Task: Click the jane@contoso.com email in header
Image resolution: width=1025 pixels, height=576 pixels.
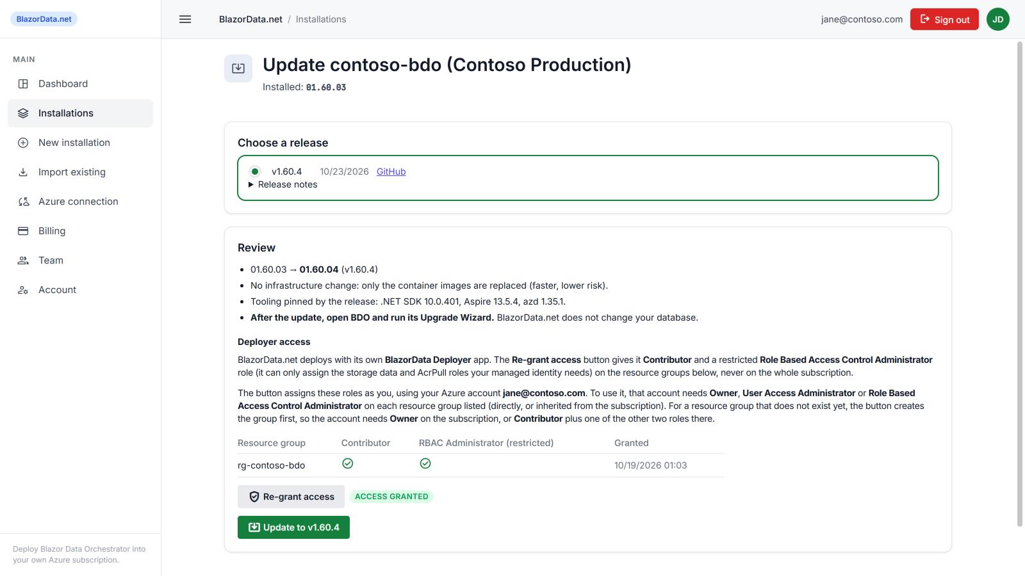Action: [862, 19]
